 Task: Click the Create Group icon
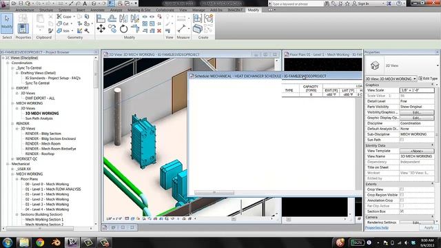208,19
